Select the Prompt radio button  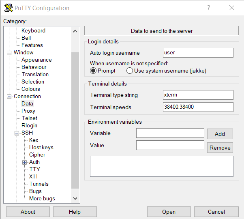click(93, 71)
